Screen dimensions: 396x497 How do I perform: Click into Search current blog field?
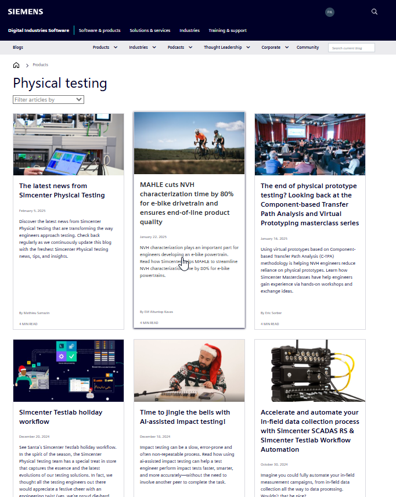(351, 48)
